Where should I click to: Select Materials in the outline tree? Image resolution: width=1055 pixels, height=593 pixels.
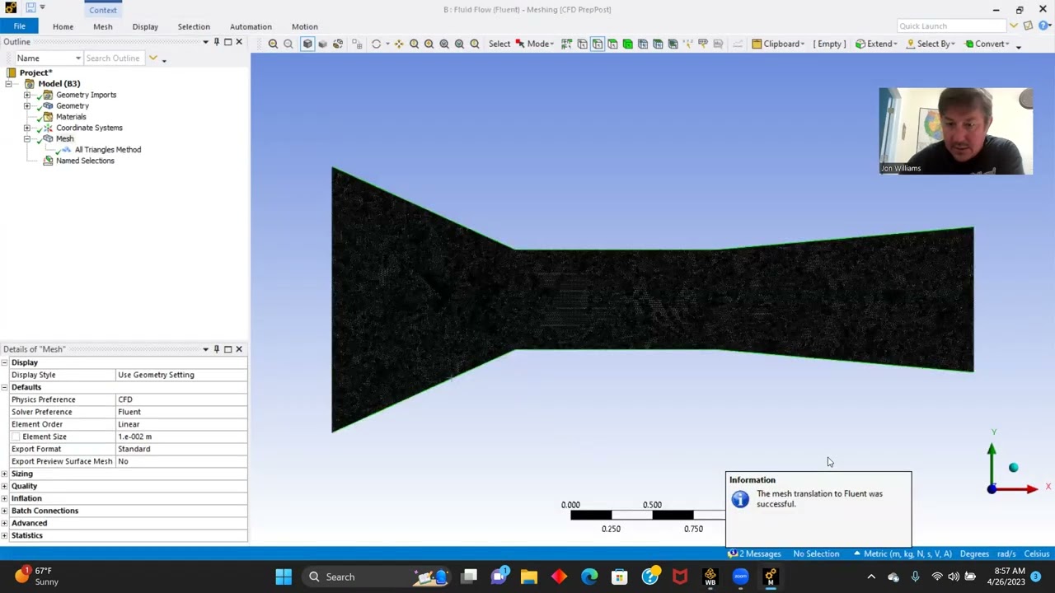point(71,117)
